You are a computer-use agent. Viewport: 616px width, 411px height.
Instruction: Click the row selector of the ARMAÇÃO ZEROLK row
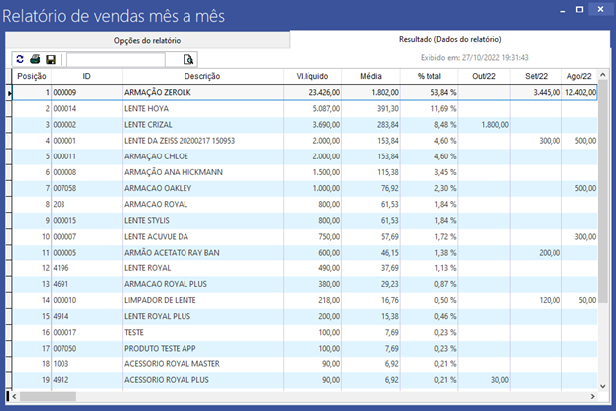click(x=9, y=93)
